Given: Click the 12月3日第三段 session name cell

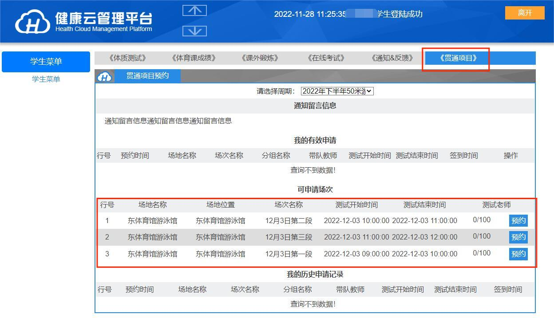Looking at the screenshot, I should (x=289, y=237).
